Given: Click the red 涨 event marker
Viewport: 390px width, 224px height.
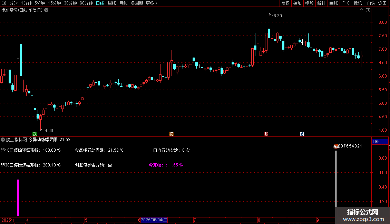Looking at the screenshot, I should click(266, 134).
